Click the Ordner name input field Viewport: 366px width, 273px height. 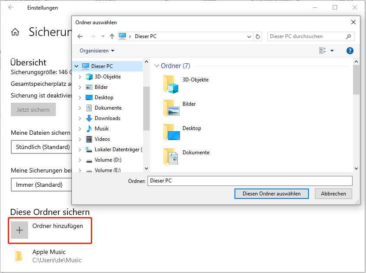(250, 181)
